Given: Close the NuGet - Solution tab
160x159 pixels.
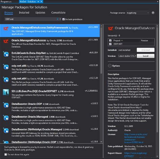Looking at the screenshot, I should pos(42,2).
